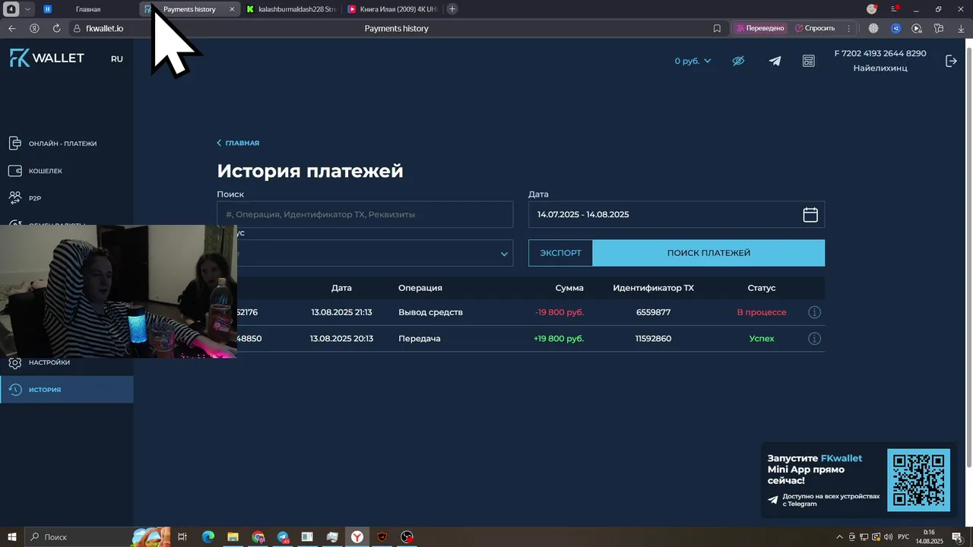The image size is (973, 547).
Task: Select История in the sidebar
Action: (66, 390)
